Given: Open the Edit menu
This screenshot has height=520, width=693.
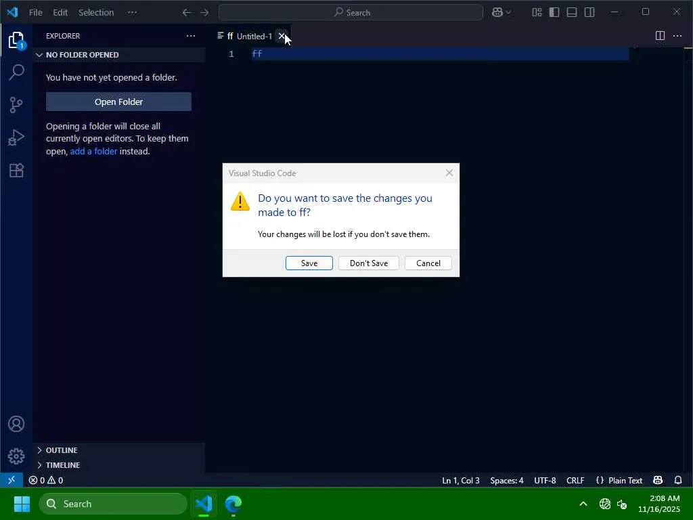Looking at the screenshot, I should [60, 12].
